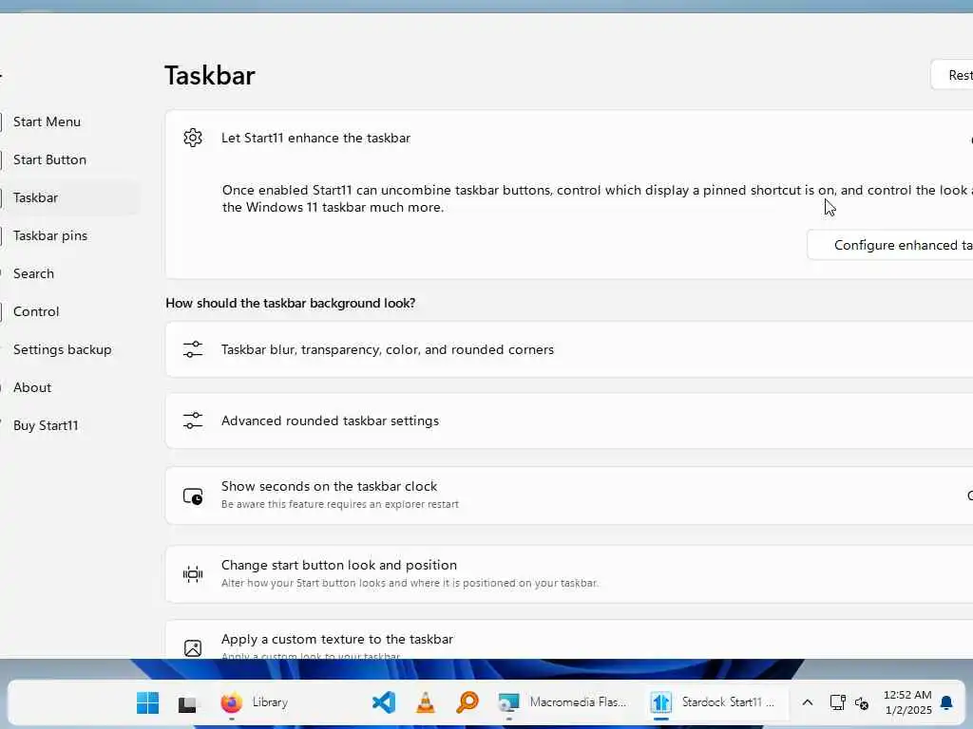Click the Once enabled Start11 description text
The height and width of the screenshot is (729, 973).
click(597, 198)
